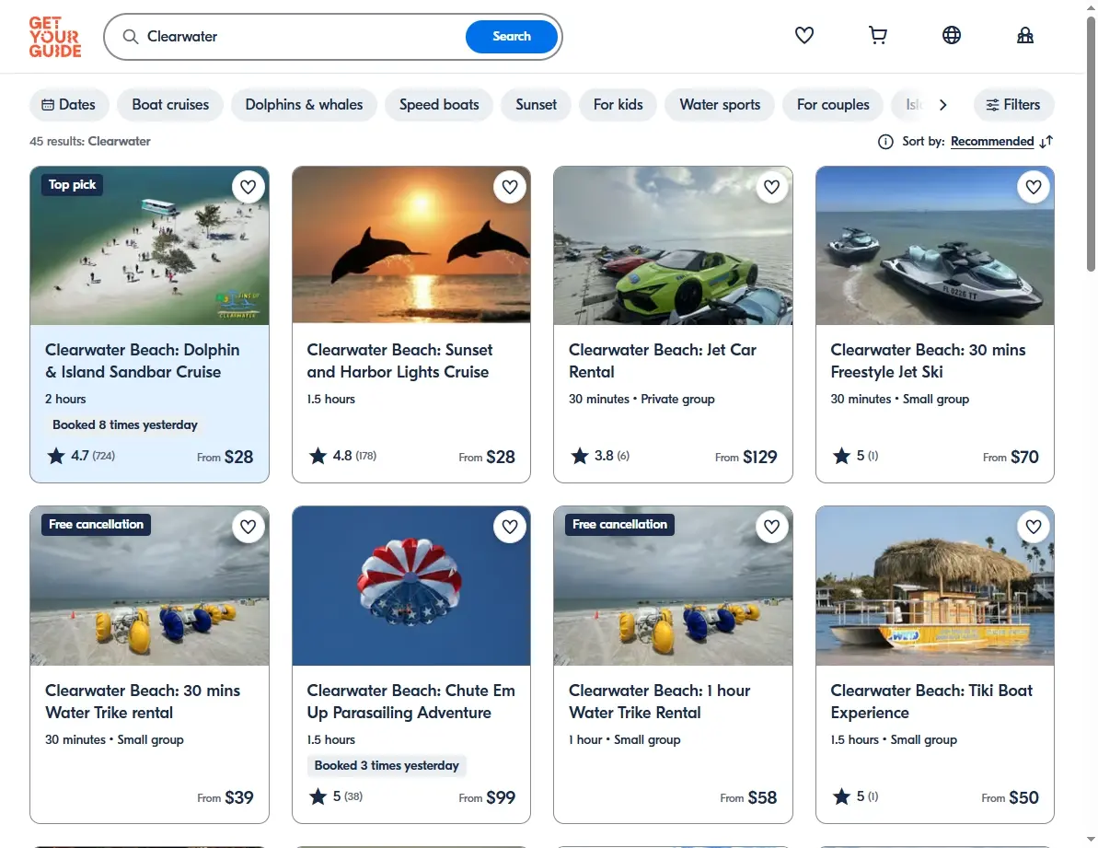Open the shopping cart
The height and width of the screenshot is (848, 1098).
click(x=877, y=35)
